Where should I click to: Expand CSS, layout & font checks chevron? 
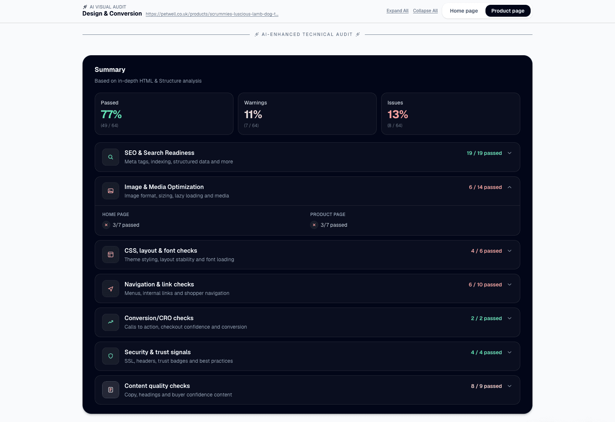(510, 251)
